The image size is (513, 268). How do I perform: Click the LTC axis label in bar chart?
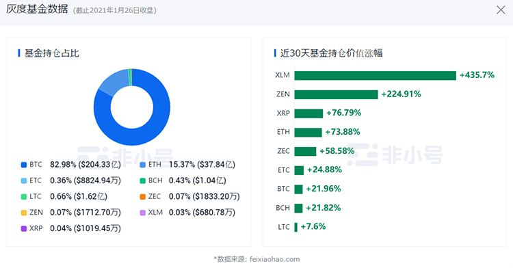tap(284, 227)
